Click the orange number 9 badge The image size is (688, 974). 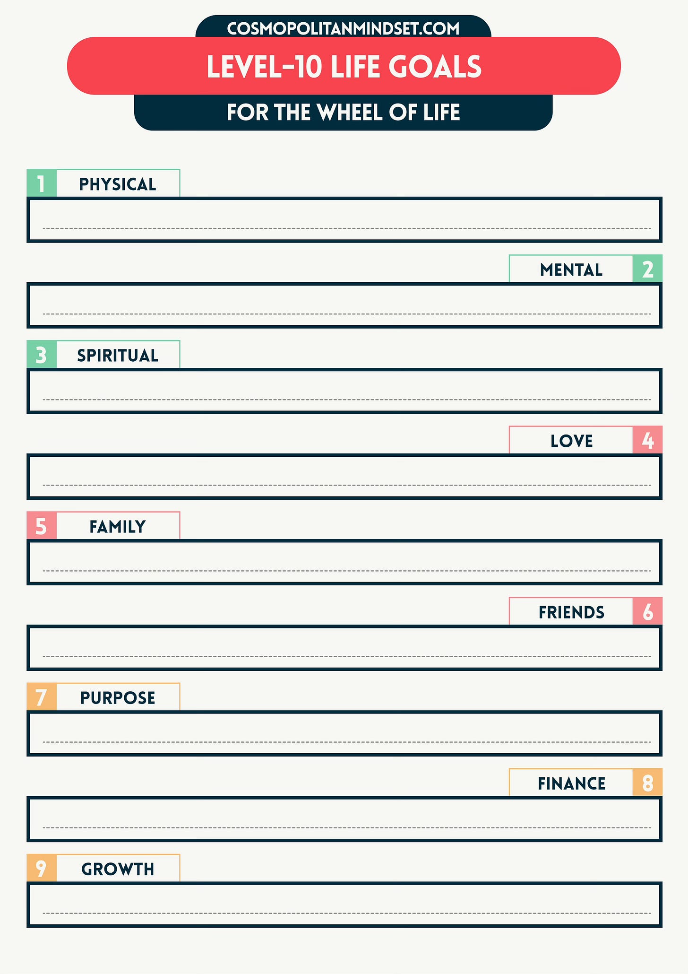[x=42, y=868]
